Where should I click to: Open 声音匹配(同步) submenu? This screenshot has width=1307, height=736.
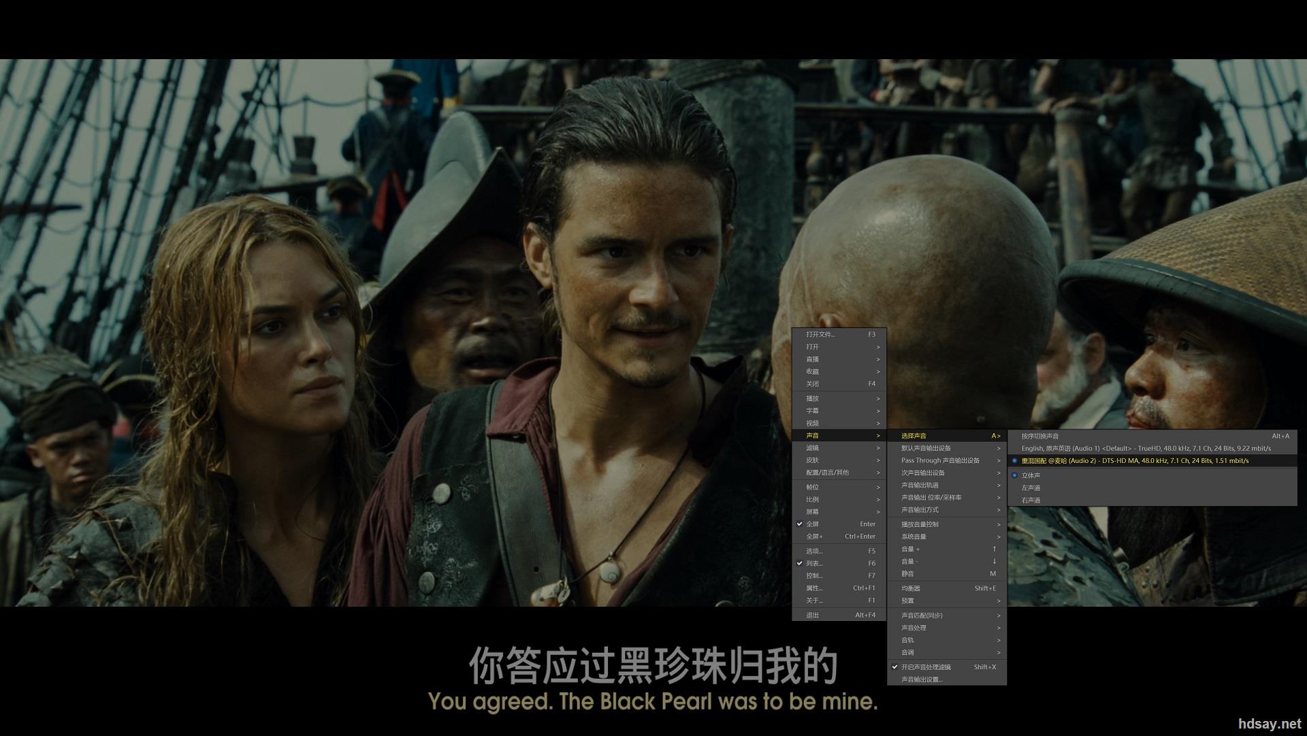point(947,615)
